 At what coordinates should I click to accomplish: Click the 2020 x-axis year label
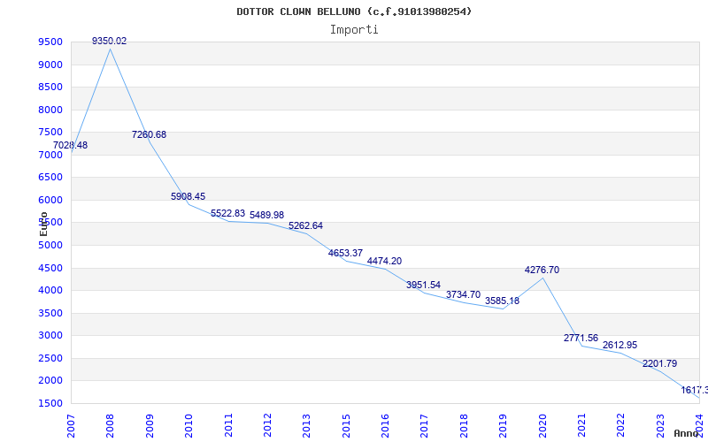tap(543, 425)
